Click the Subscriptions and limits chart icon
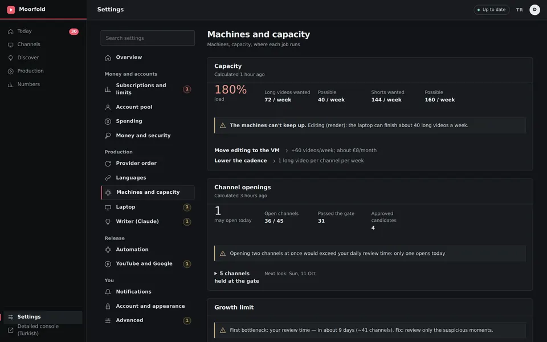Image resolution: width=547 pixels, height=342 pixels. click(x=108, y=89)
